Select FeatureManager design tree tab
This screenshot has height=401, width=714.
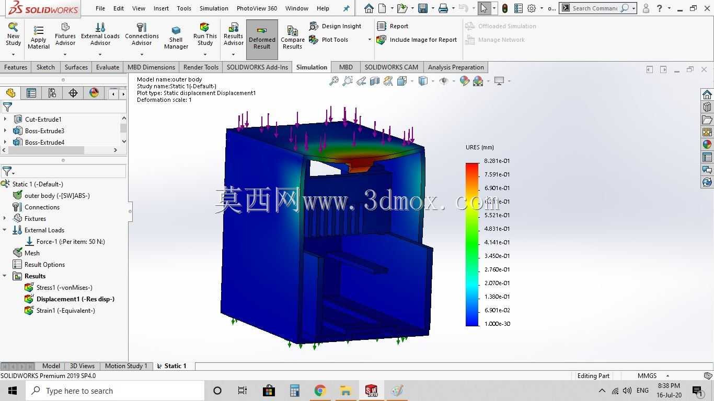10,93
